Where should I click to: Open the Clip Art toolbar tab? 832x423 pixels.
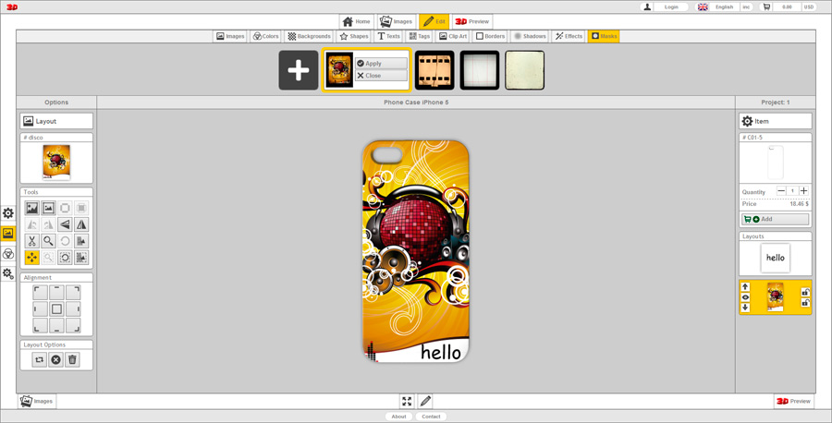tap(453, 36)
